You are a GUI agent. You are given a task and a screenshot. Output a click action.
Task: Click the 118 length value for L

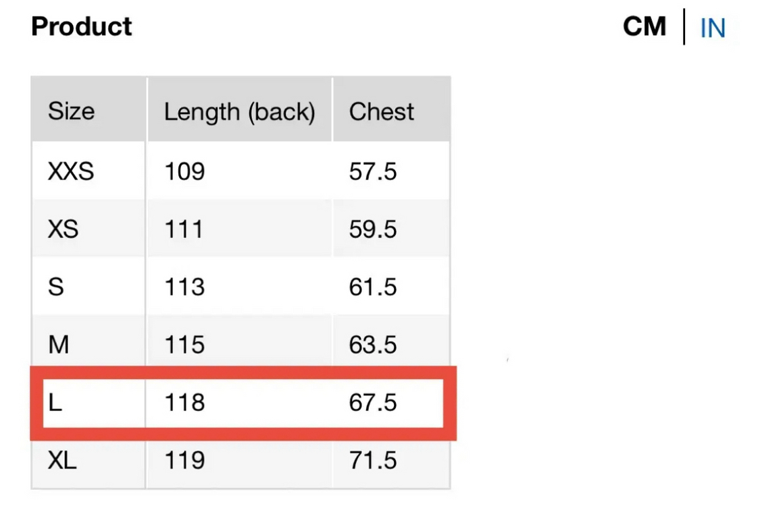pos(184,403)
